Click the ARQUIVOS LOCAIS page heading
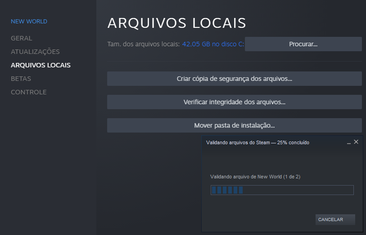Image resolution: width=366 pixels, height=235 pixels. (177, 23)
